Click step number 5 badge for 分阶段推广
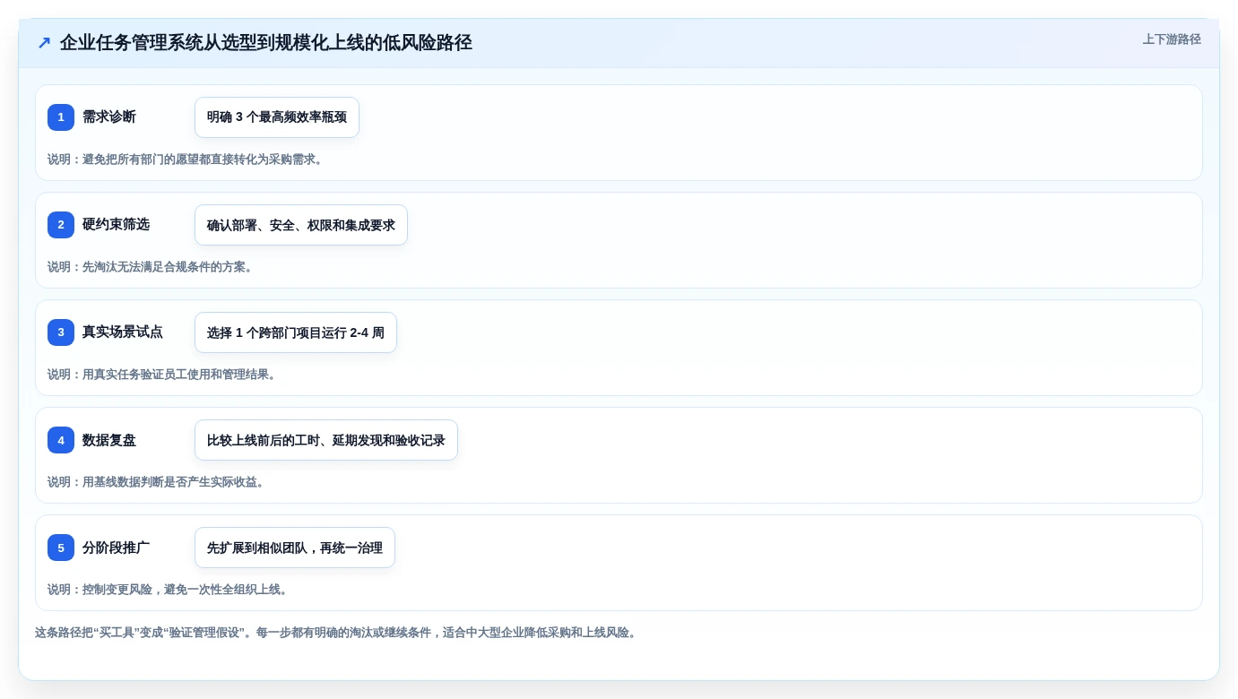The width and height of the screenshot is (1238, 699). tap(61, 548)
